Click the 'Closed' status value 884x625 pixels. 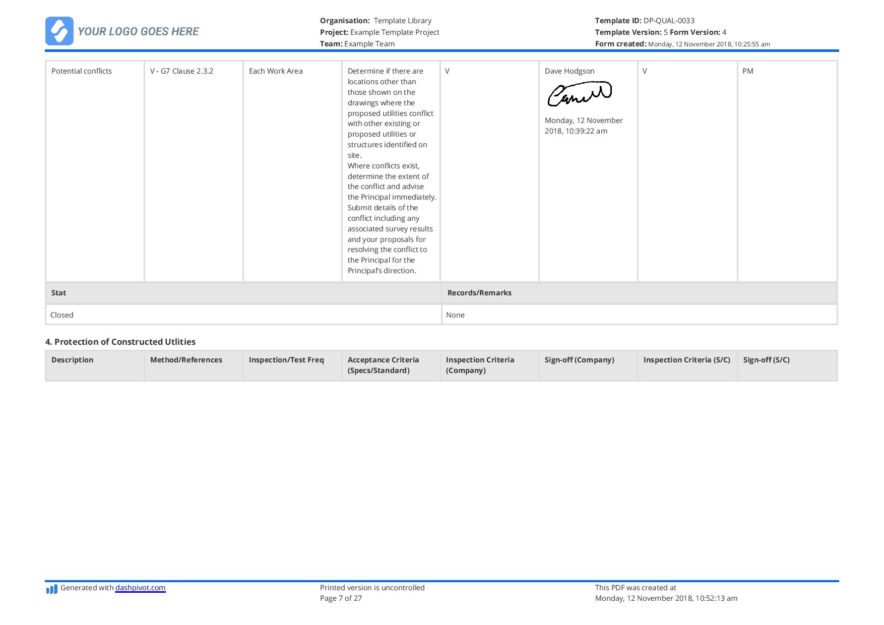243,315
